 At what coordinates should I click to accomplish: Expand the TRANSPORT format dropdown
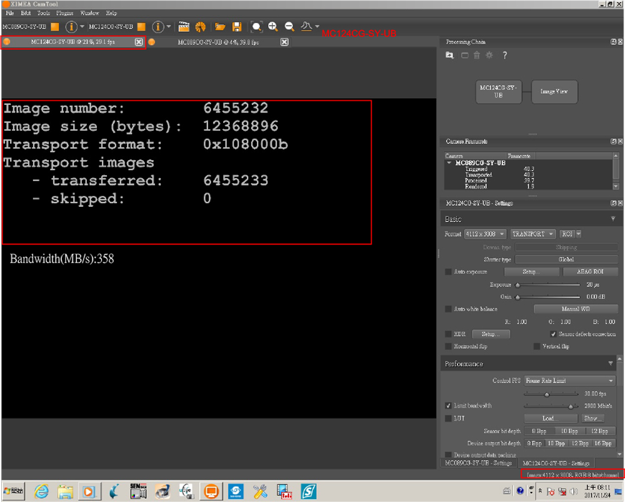(532, 234)
